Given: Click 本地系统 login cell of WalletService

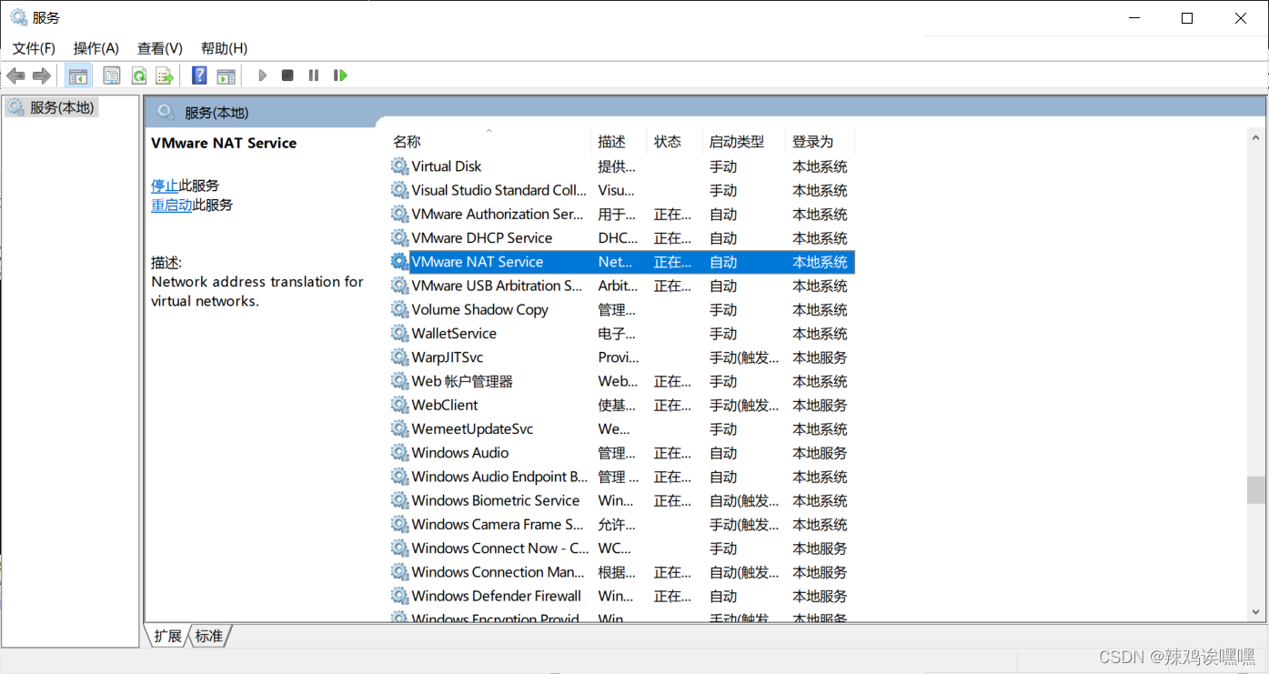Looking at the screenshot, I should [820, 333].
